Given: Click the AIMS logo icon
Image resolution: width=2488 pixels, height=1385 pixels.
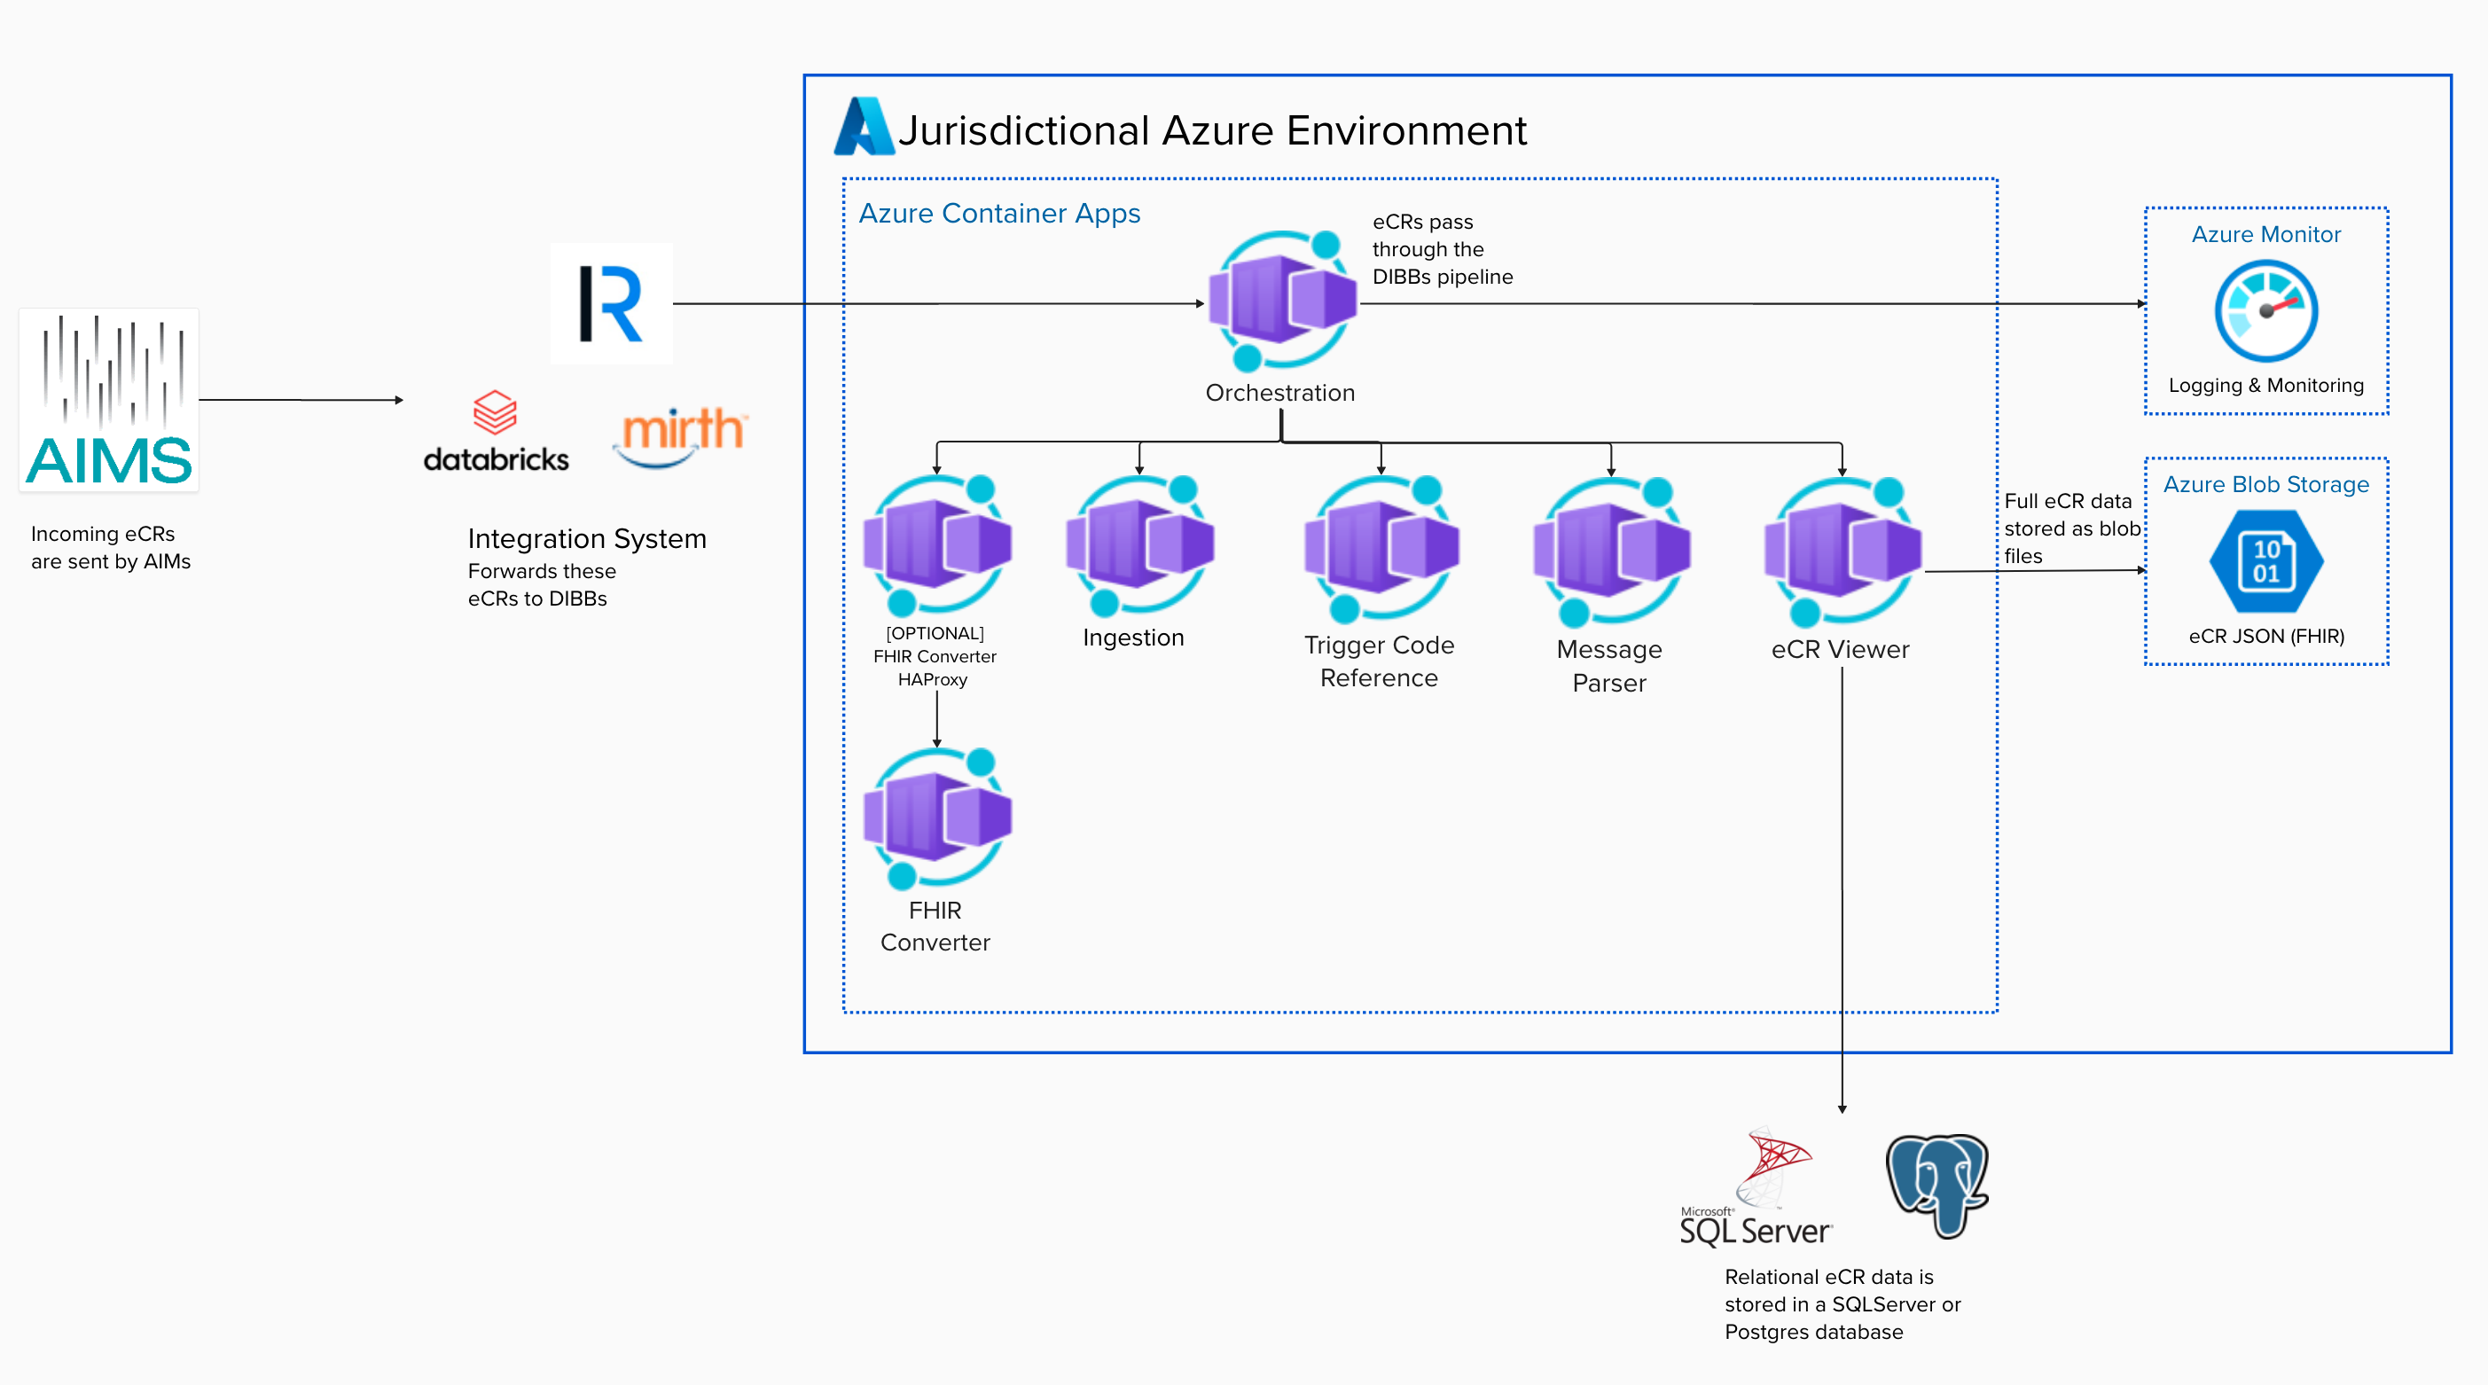Looking at the screenshot, I should (109, 400).
